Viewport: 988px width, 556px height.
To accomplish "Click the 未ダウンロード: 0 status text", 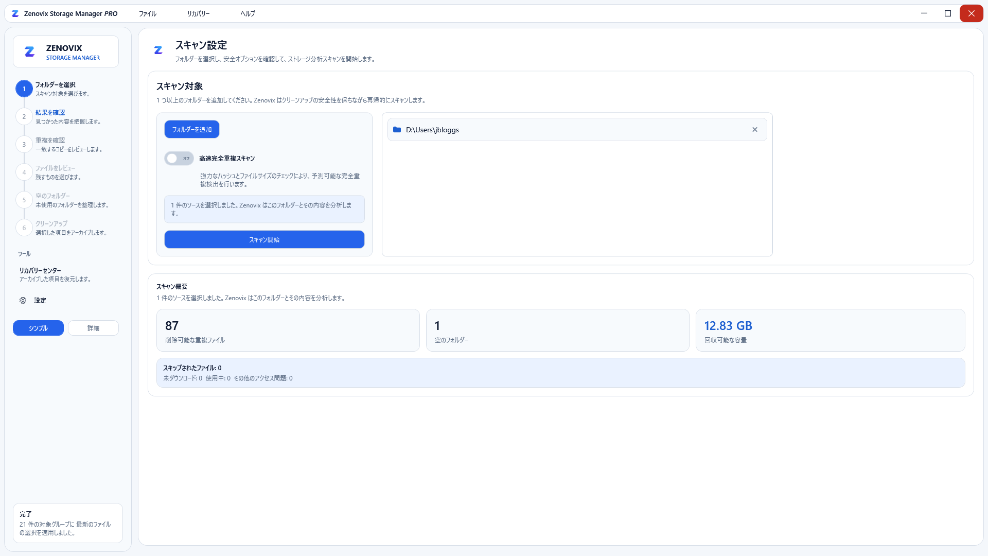I will tap(183, 378).
